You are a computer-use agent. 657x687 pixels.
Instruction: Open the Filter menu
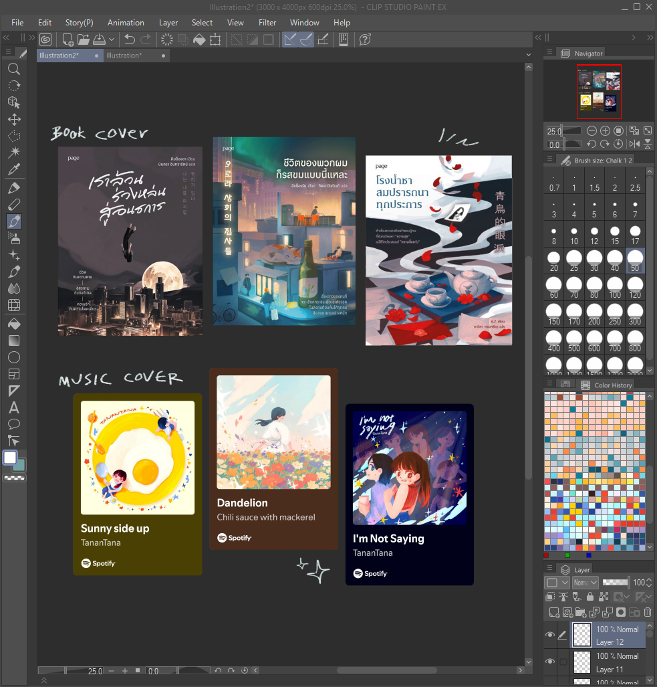[x=267, y=22]
